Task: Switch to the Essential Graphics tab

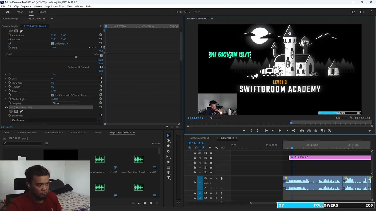Action: click(54, 132)
